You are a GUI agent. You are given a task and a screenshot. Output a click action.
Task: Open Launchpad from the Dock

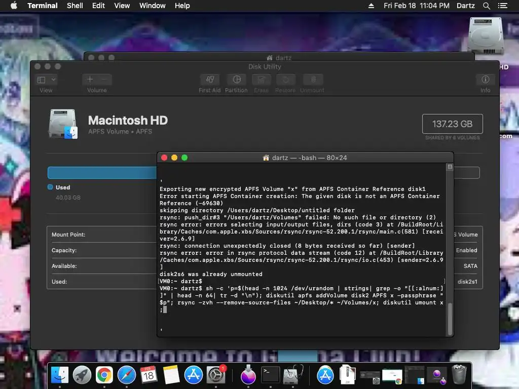[x=82, y=375]
